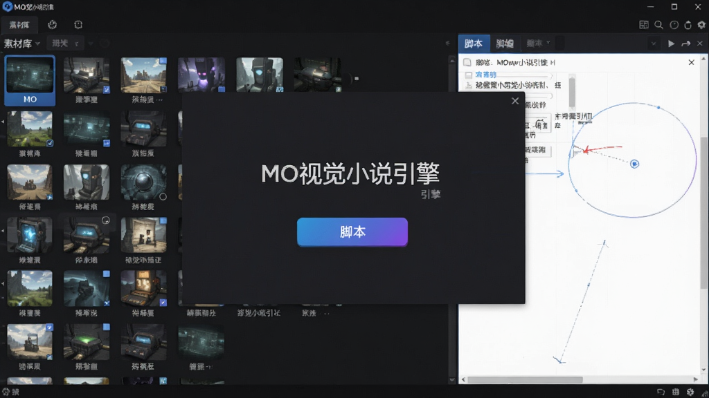Click the ghost-shaped icon in the top tab row
709x398 pixels.
[x=78, y=25]
